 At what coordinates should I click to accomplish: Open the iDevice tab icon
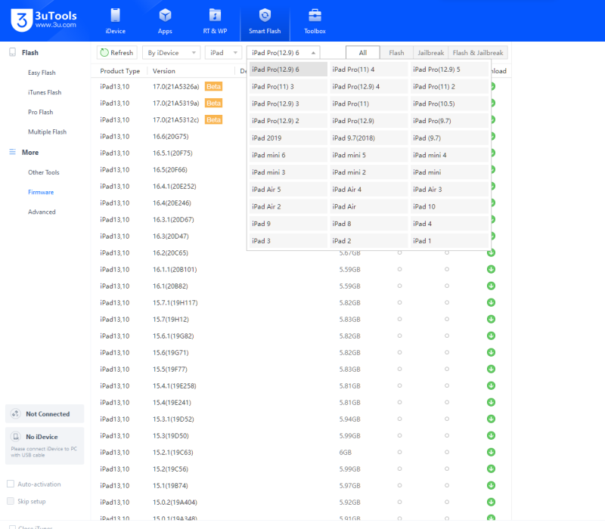point(115,16)
